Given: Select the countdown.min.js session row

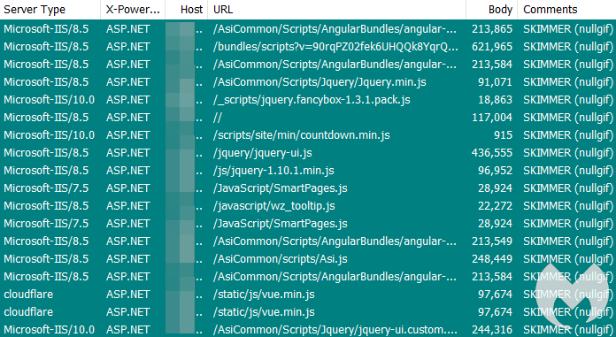Looking at the screenshot, I should [308, 134].
